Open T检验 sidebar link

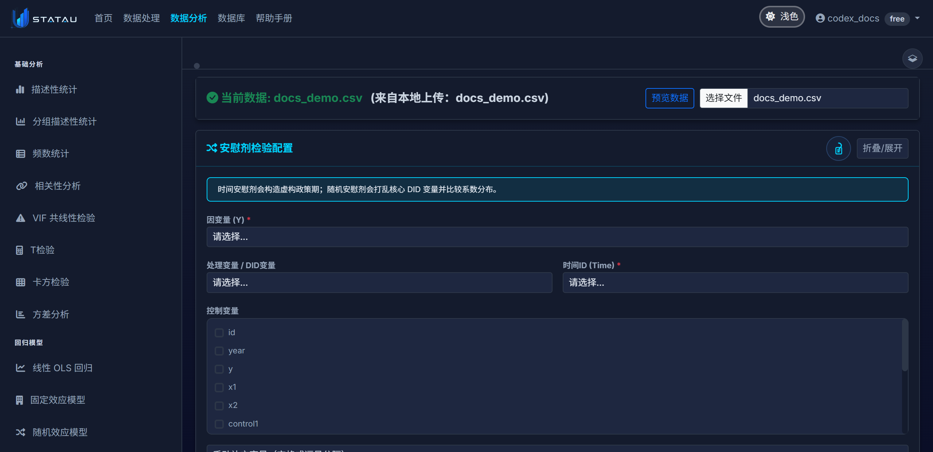42,250
